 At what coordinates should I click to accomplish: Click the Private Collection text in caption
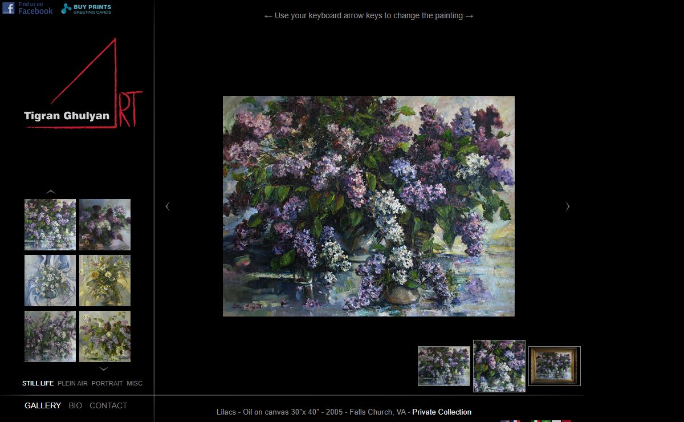[442, 412]
